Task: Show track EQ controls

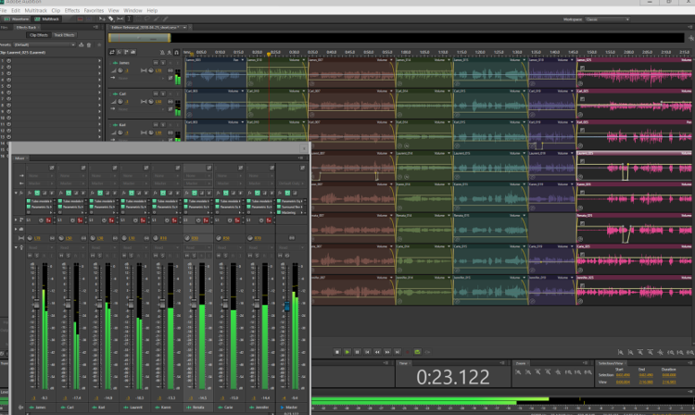Action: coord(133,52)
